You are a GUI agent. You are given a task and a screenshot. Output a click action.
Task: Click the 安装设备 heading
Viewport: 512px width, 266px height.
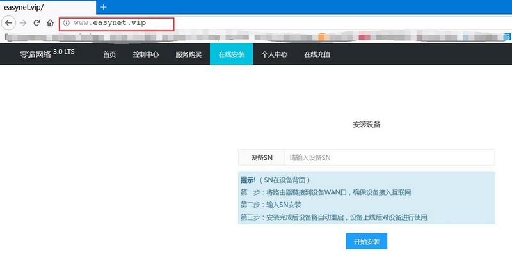coord(366,124)
